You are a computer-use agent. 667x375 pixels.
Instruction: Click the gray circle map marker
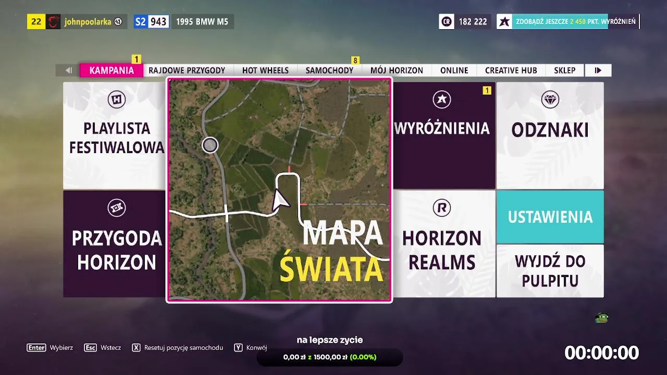pos(210,145)
